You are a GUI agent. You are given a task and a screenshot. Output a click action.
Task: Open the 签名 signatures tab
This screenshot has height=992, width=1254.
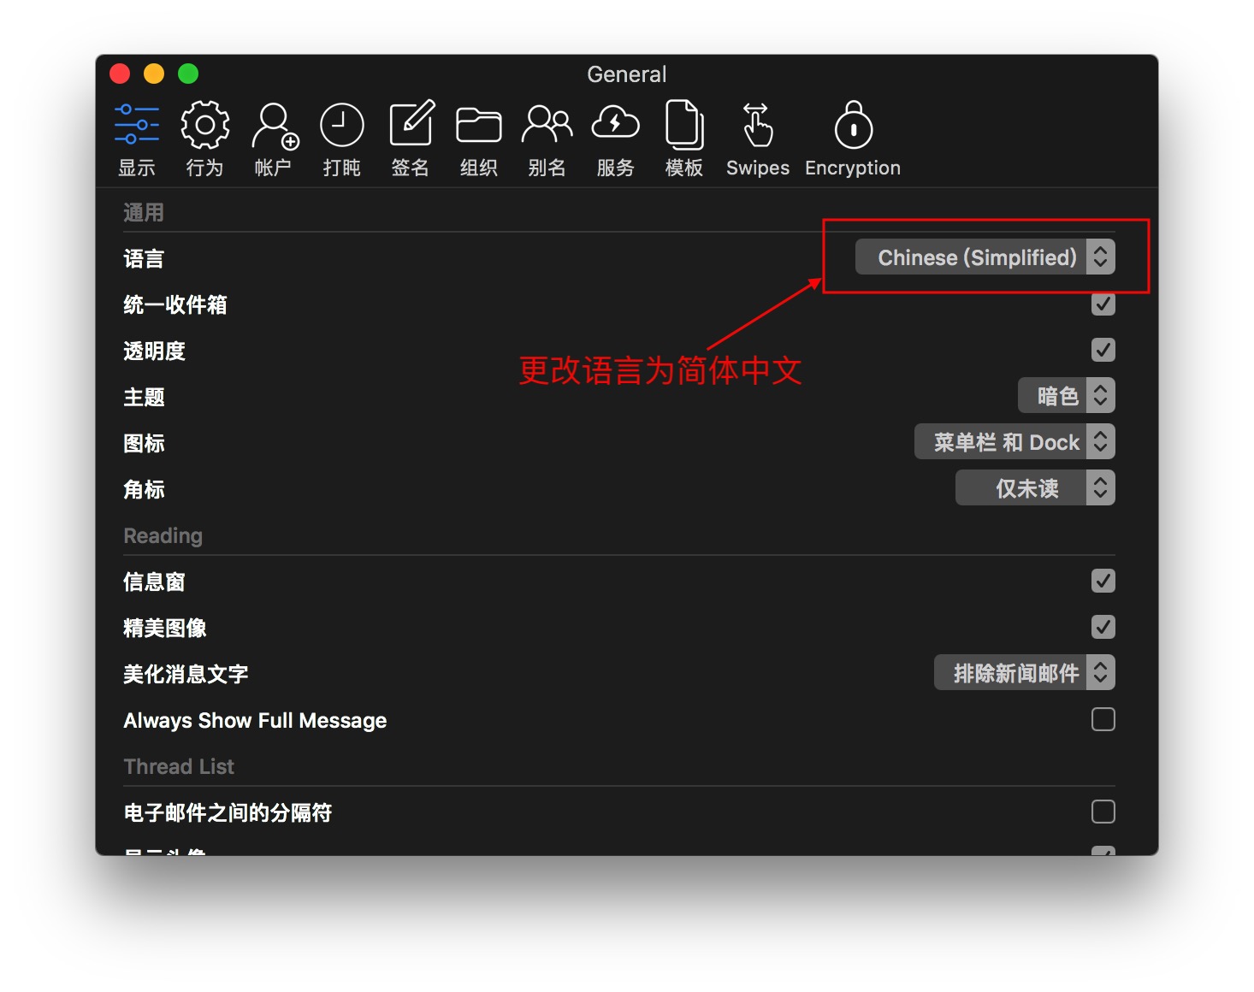click(411, 139)
